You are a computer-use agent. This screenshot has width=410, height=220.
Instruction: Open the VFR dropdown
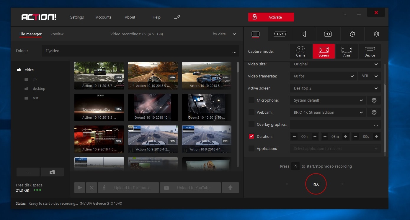(369, 76)
